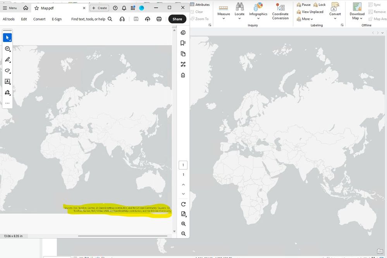Go to next page down chevron
The image size is (387, 258).
point(183,194)
